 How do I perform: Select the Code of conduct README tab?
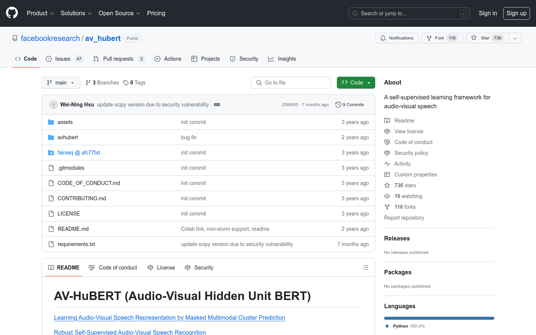tap(113, 268)
